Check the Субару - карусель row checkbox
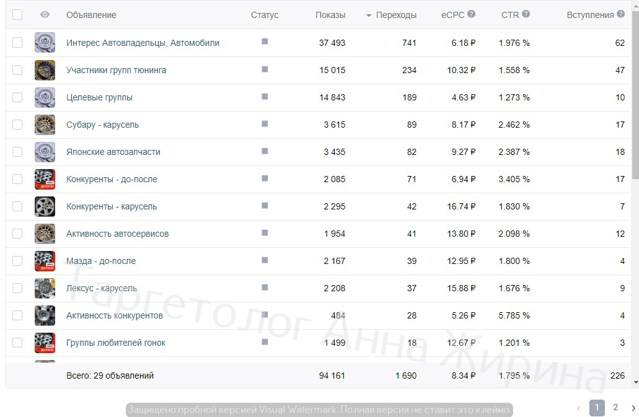Image resolution: width=639 pixels, height=417 pixels. (17, 125)
